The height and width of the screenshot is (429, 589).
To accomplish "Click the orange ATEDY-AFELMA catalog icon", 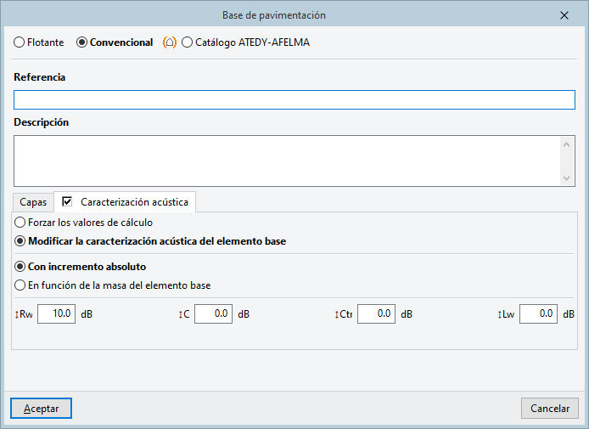I will click(x=170, y=42).
